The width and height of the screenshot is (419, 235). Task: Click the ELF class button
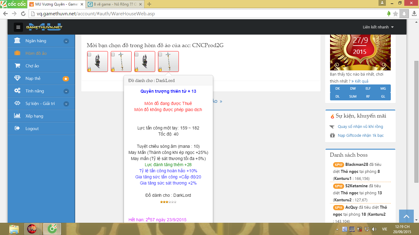pos(368,88)
